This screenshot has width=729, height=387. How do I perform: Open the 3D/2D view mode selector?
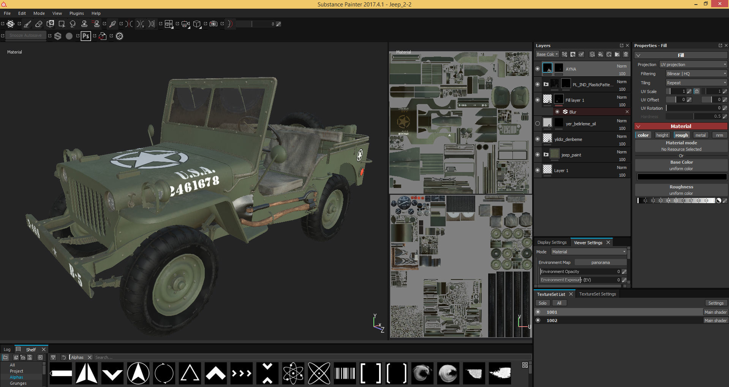169,24
